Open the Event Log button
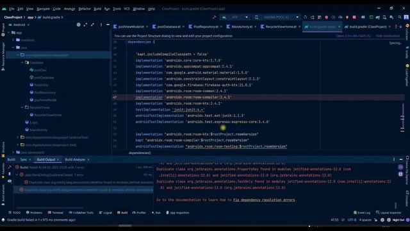The height and width of the screenshot is (231, 410). [361, 212]
